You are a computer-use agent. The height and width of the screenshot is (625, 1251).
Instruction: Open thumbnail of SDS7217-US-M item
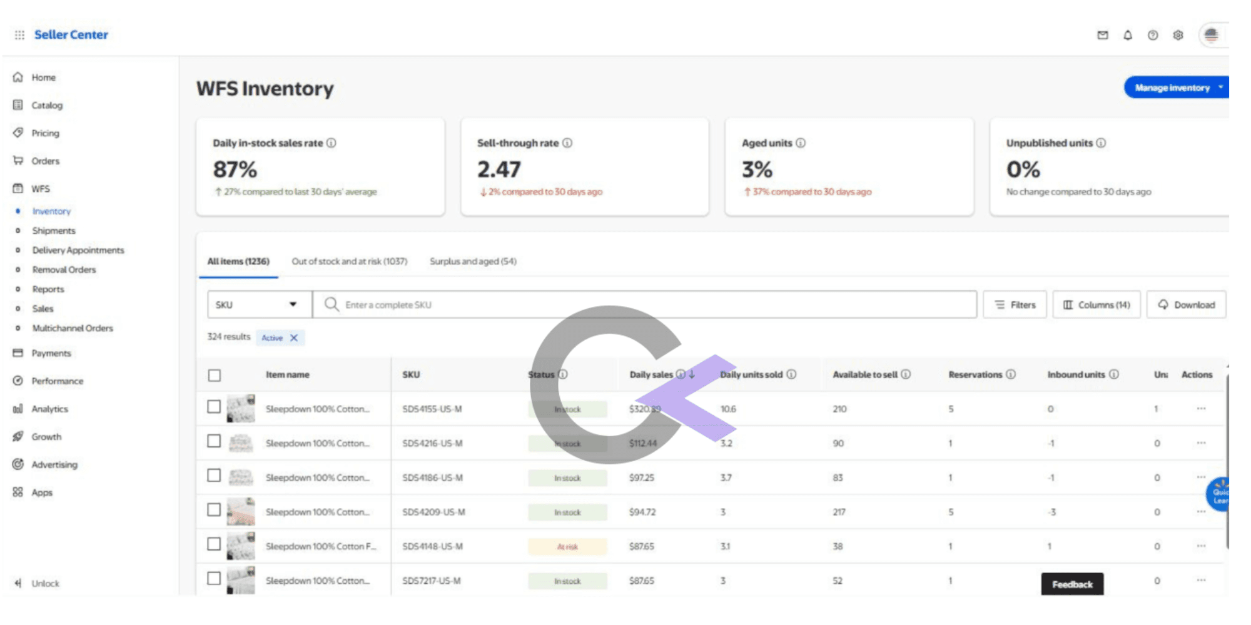241,580
